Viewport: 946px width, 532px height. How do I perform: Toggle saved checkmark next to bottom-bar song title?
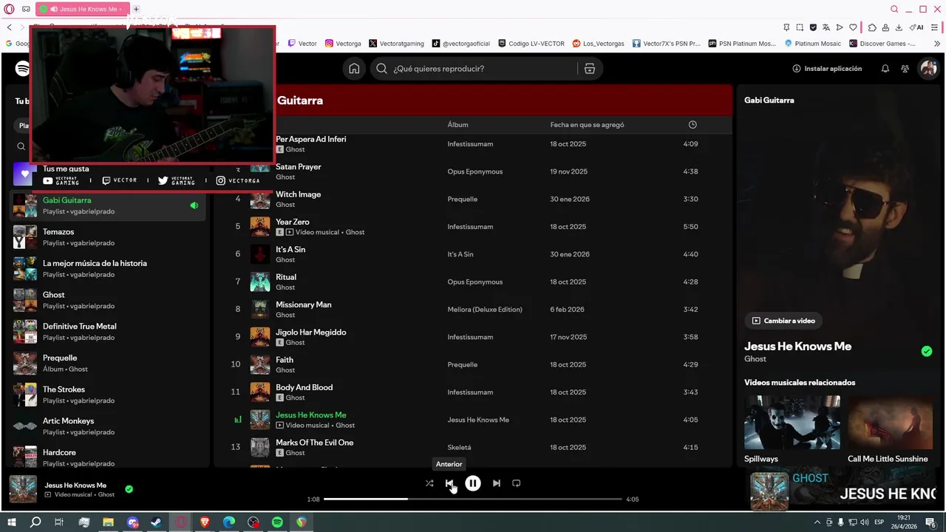tap(129, 489)
